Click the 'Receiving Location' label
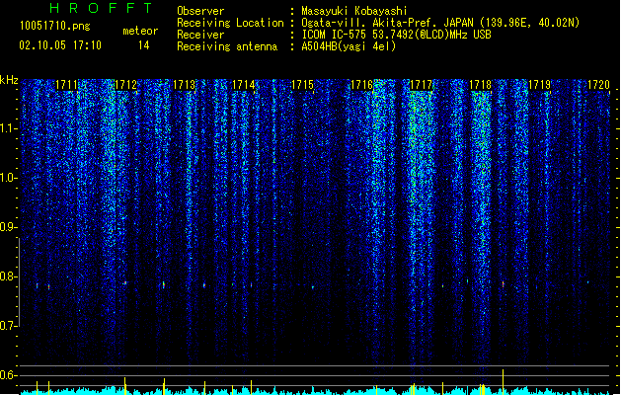 (x=230, y=23)
